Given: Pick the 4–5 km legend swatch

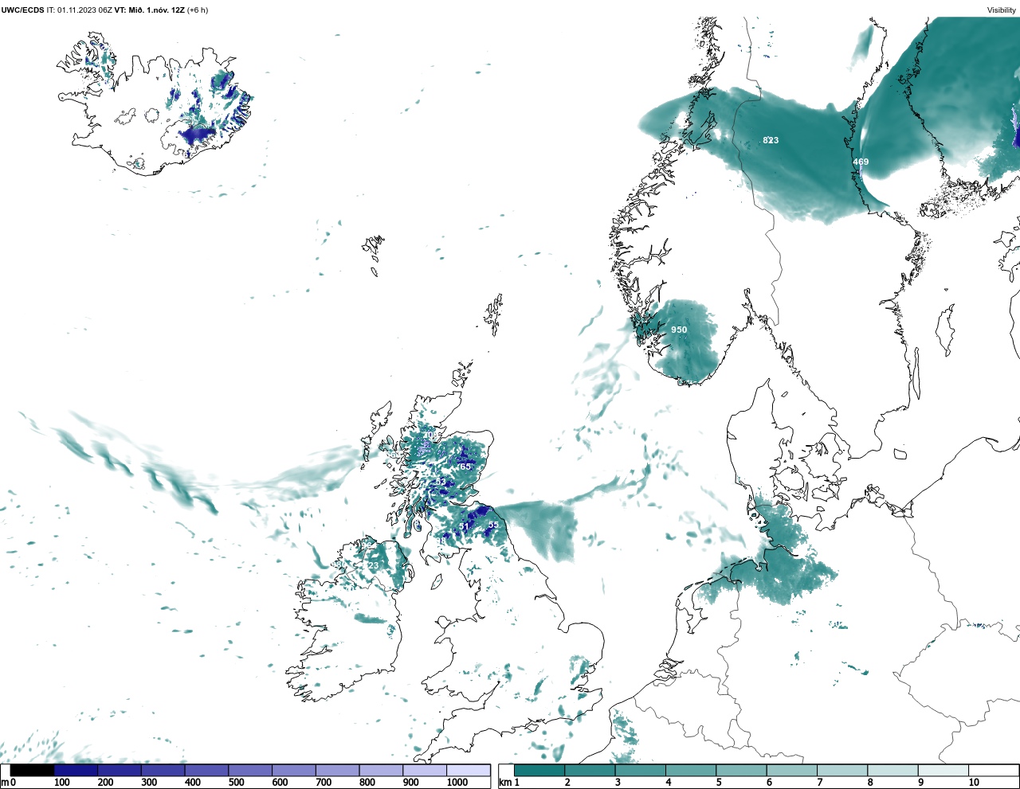Looking at the screenshot, I should (691, 770).
